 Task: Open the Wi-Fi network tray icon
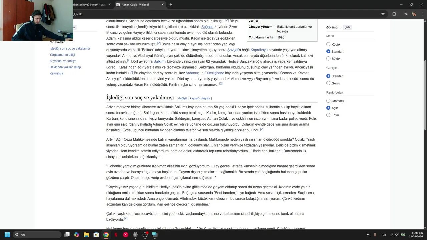[x=392, y=235]
